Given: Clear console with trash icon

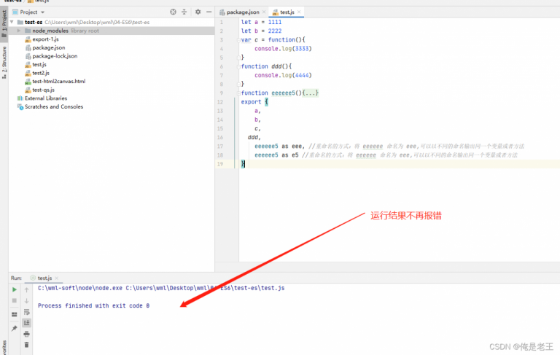Looking at the screenshot, I should (x=27, y=344).
